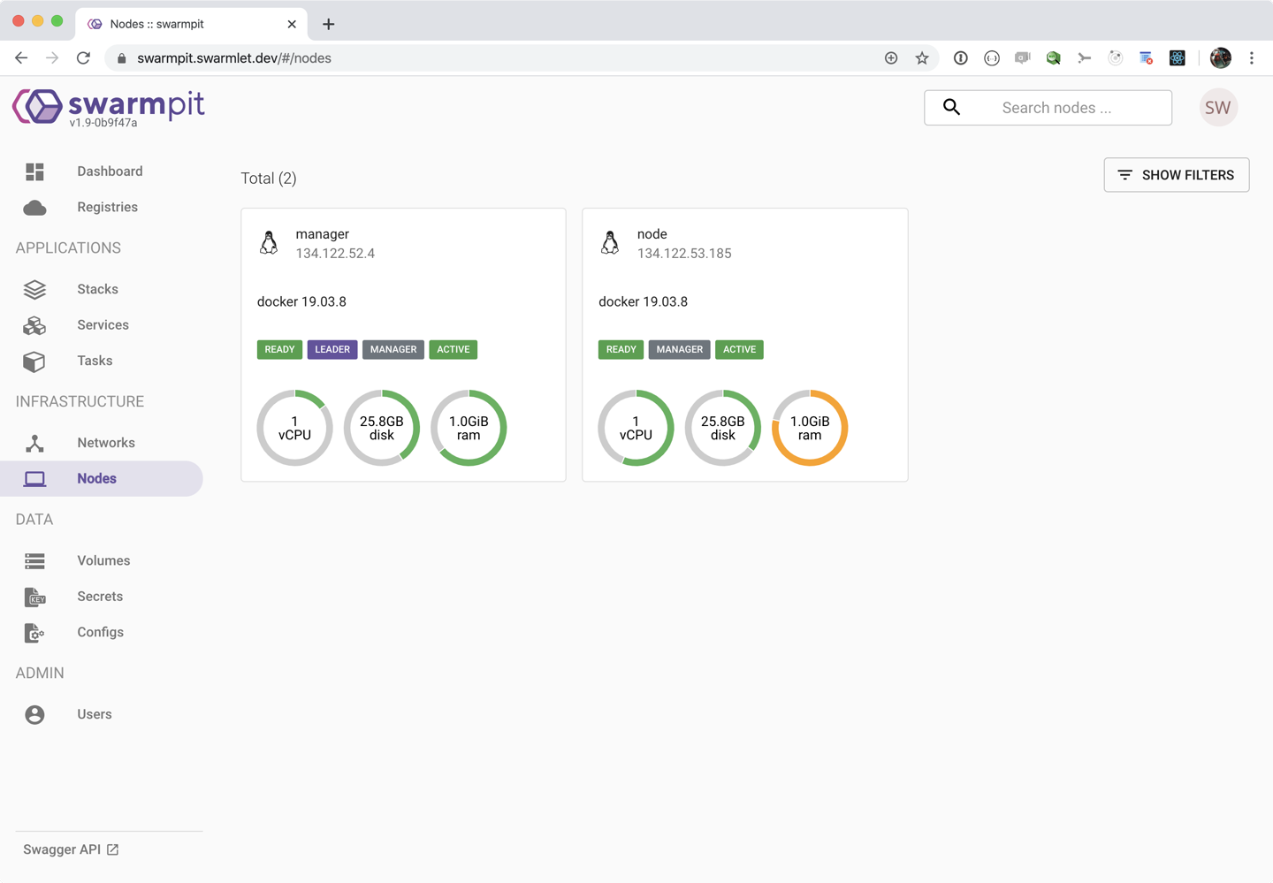This screenshot has width=1273, height=883.
Task: Open the Chrome three-dot menu
Action: pyautogui.click(x=1251, y=58)
